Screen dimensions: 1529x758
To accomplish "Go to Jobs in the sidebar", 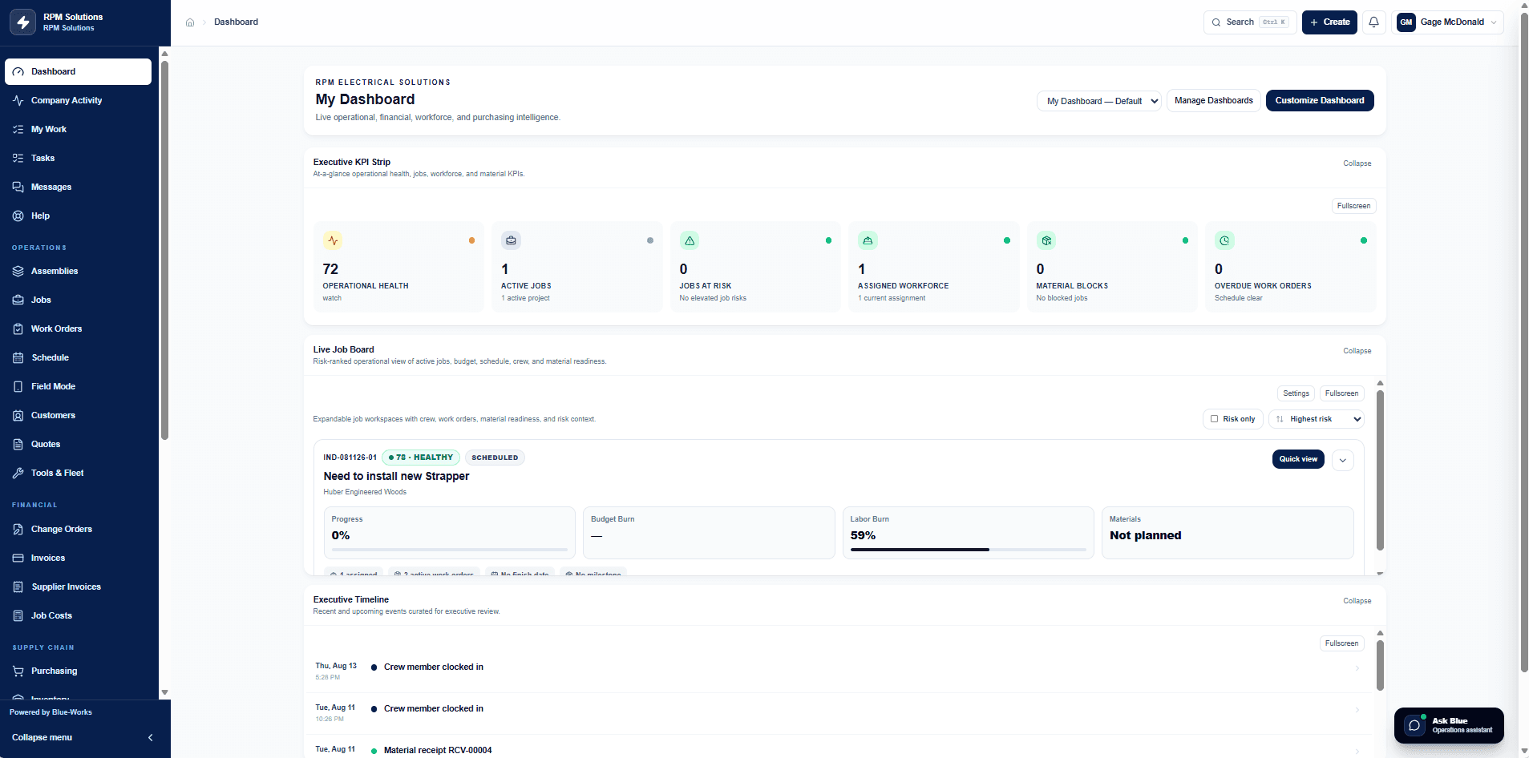I will point(78,300).
